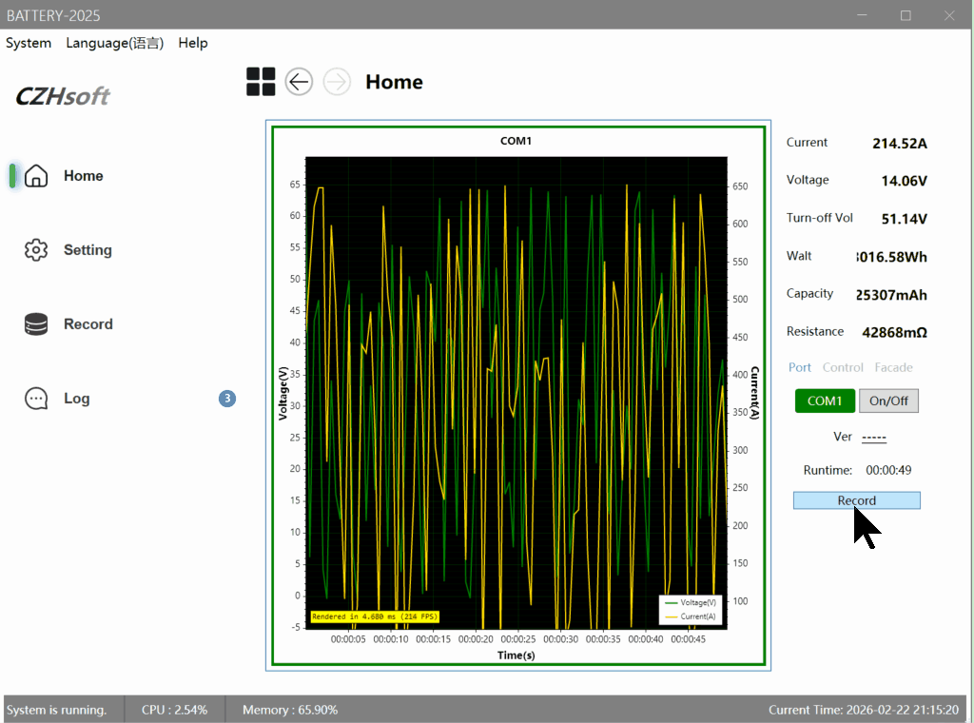
Task: Click the CPU usage status entry
Action: pyautogui.click(x=175, y=710)
